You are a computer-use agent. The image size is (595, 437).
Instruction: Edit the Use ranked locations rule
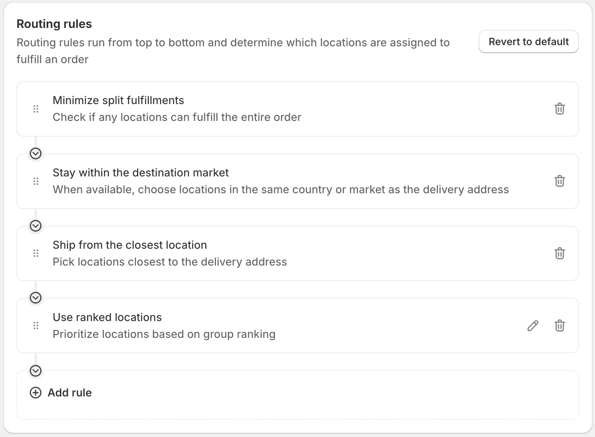point(533,326)
